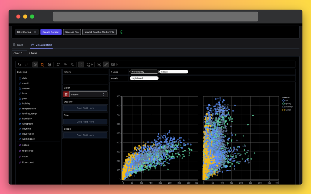
Task: Click the Shape drop field area
Action: coord(85,135)
